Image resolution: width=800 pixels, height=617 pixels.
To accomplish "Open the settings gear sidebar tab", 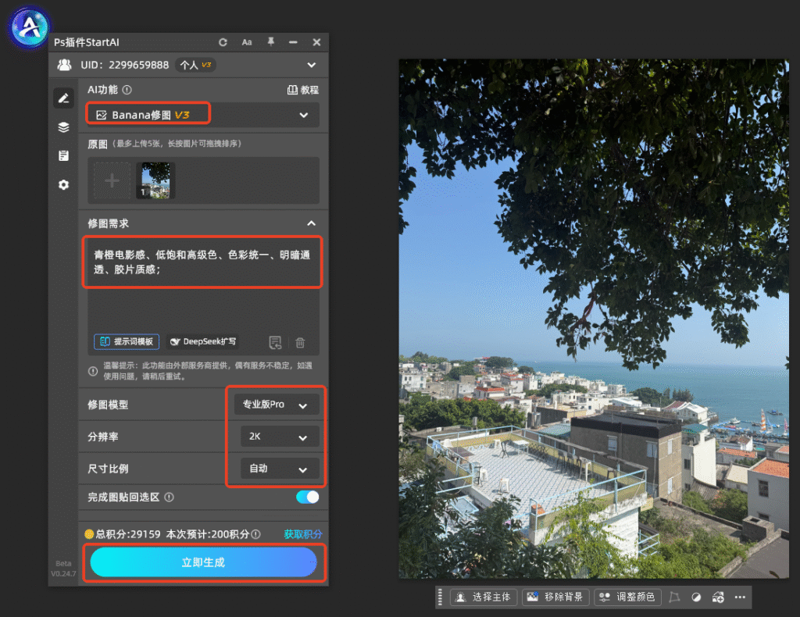I will point(64,184).
